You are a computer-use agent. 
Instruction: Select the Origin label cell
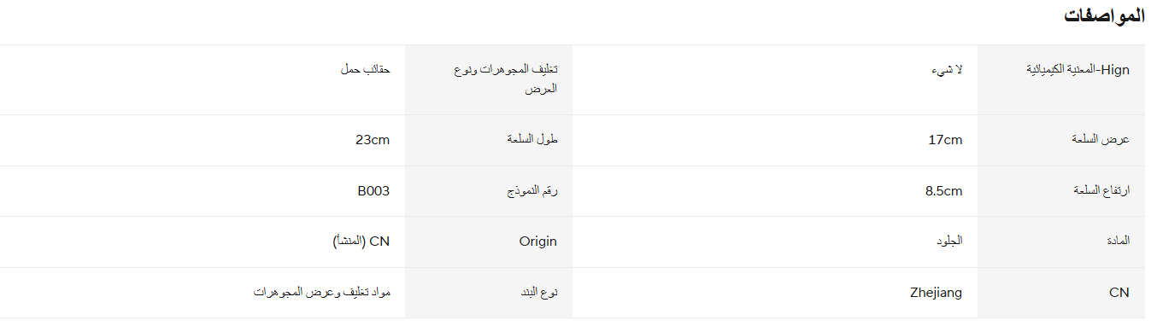point(489,242)
